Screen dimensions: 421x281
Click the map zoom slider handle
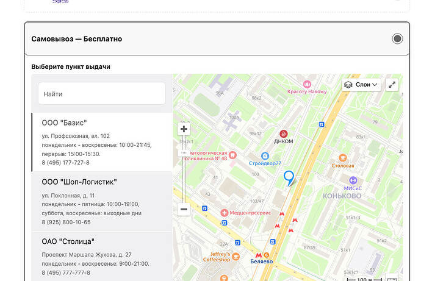184,154
